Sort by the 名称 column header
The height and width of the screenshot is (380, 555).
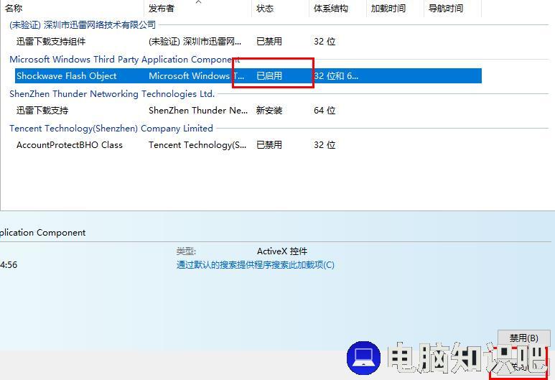pyautogui.click(x=73, y=8)
